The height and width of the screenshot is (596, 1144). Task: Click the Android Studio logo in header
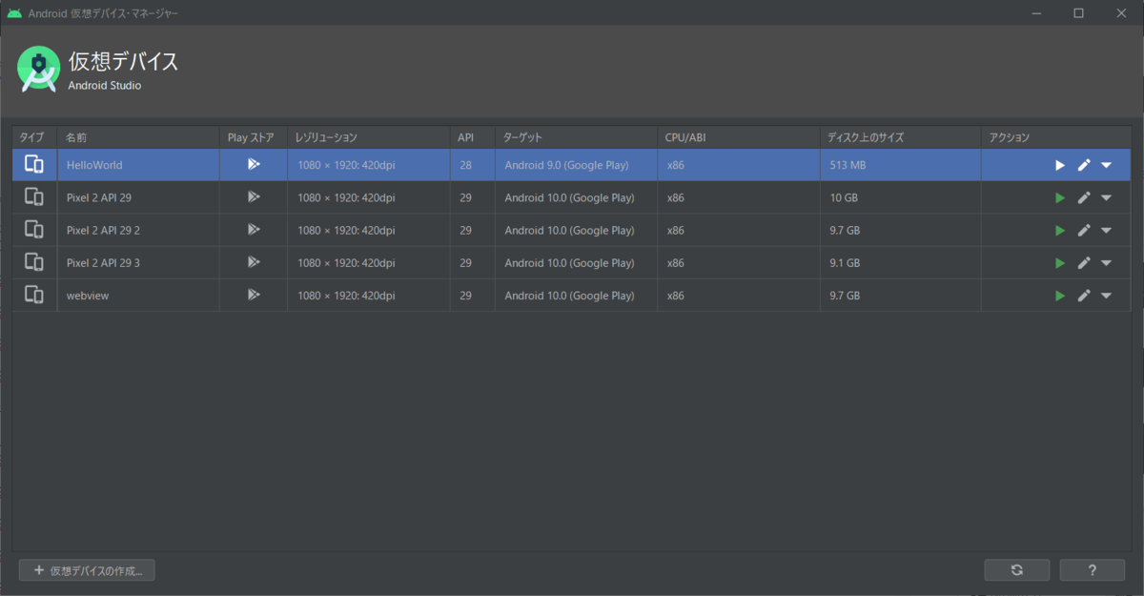[38, 69]
